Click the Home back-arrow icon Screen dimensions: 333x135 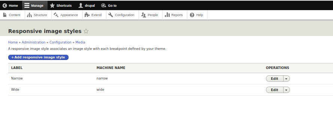(x=4, y=6)
